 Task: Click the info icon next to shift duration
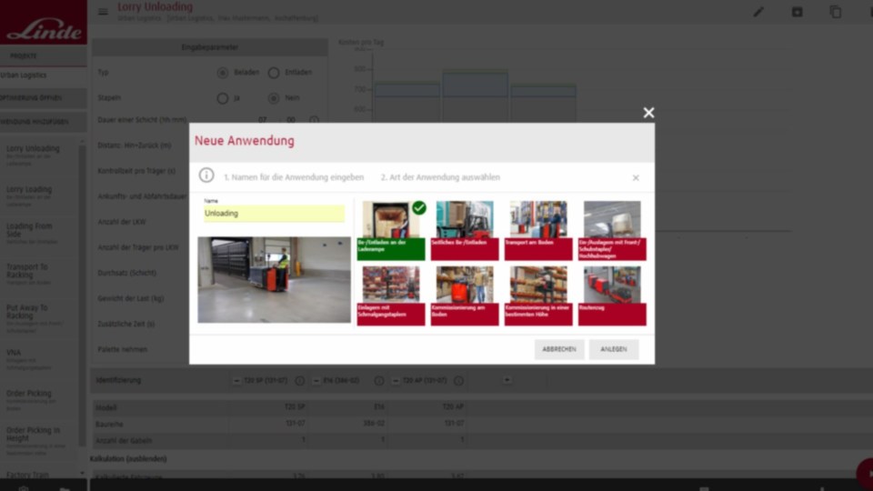[315, 120]
